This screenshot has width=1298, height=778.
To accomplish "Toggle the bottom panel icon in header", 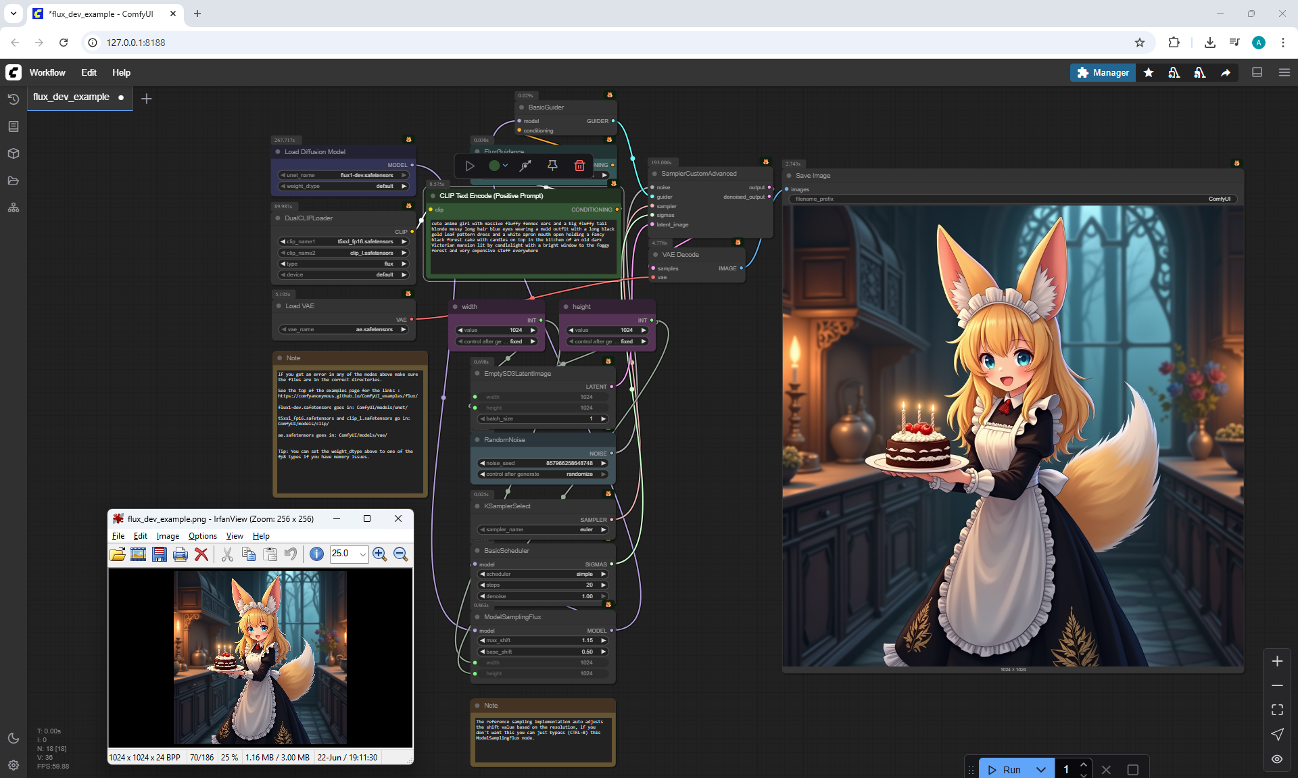I will pos(1257,72).
